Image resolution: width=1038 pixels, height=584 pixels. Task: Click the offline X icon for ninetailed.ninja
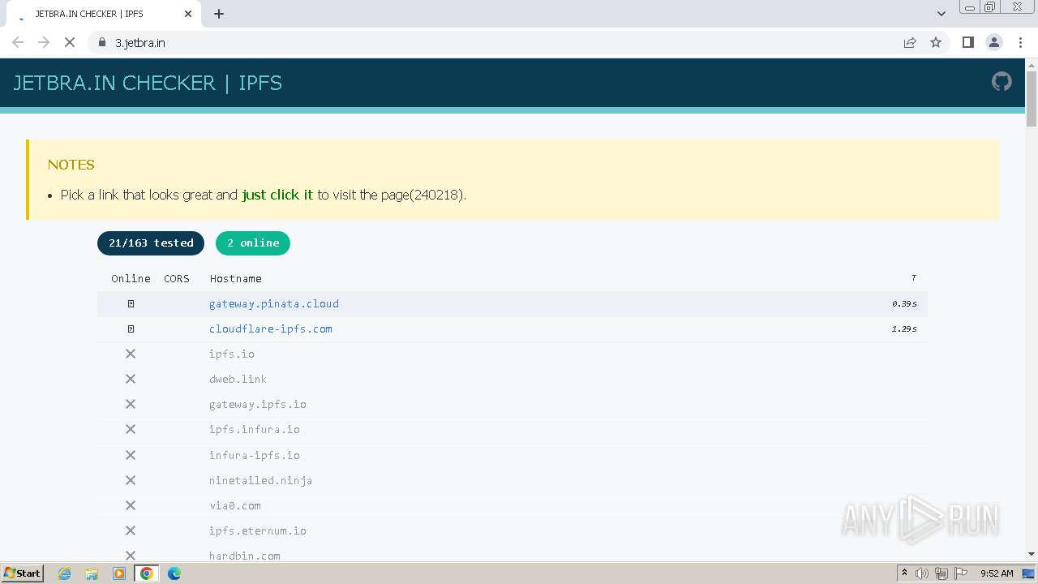click(131, 480)
